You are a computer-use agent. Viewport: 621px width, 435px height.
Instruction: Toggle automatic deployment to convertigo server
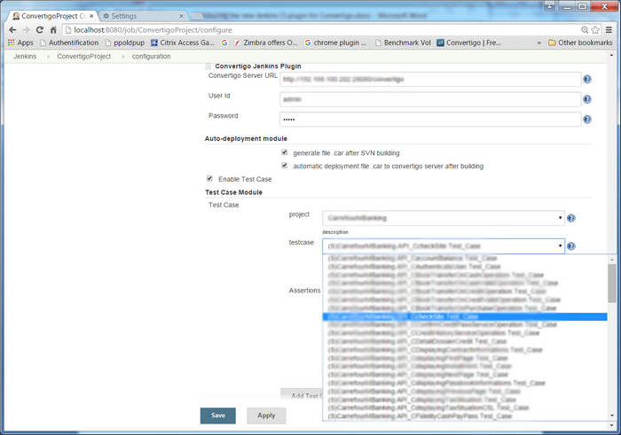coord(285,166)
